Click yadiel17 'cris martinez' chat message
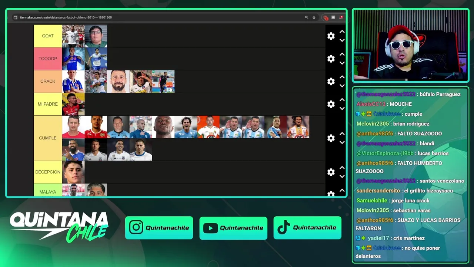 coord(390,238)
